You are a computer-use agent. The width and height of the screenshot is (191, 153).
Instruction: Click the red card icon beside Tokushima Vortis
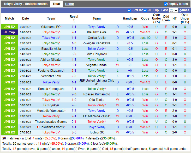tap(38, 127)
